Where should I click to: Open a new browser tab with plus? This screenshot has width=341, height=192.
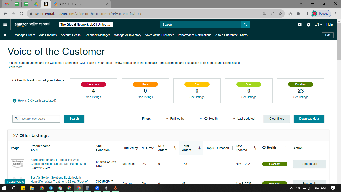pyautogui.click(x=116, y=4)
